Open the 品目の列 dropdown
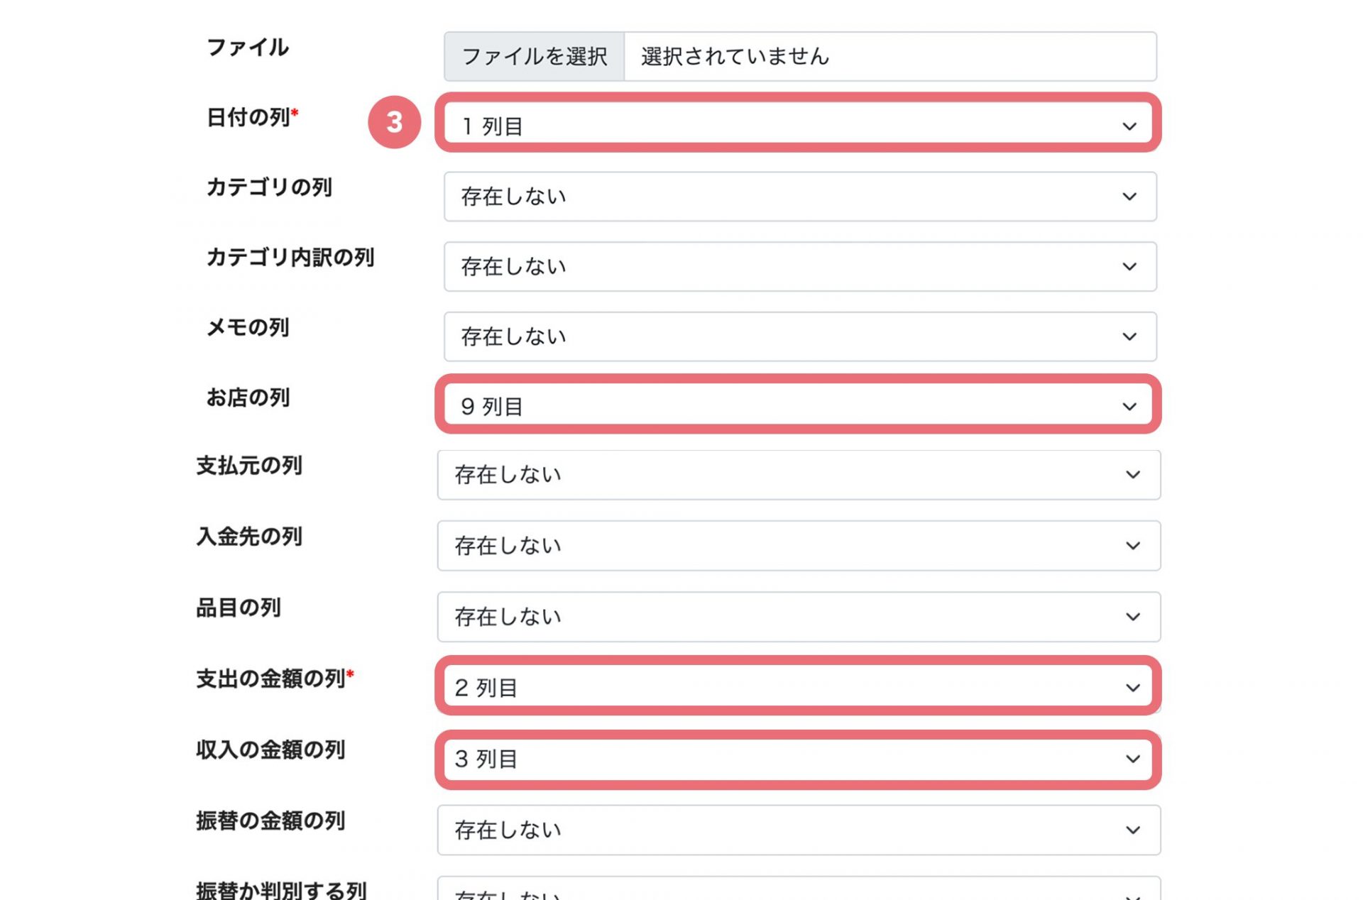Screen dimensions: 1363x900 (x=799, y=616)
